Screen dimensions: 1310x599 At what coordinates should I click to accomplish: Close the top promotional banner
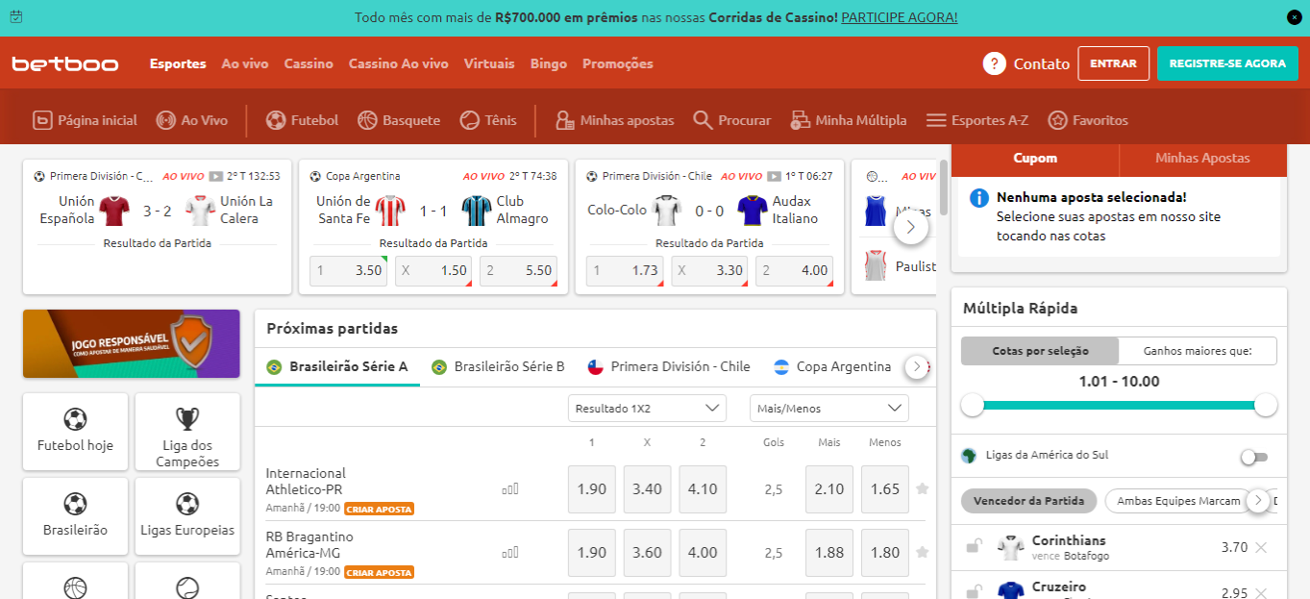click(1294, 17)
